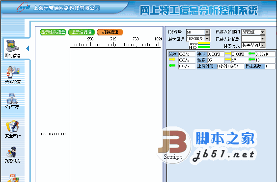Click the green arrow icon in third row

(x=172, y=65)
